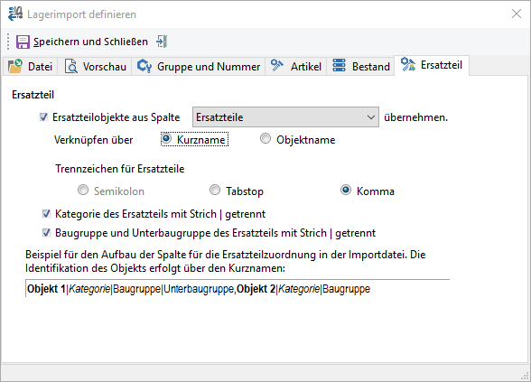The width and height of the screenshot is (531, 382).
Task: Click the purple save floppy-disk icon
Action: [23, 42]
